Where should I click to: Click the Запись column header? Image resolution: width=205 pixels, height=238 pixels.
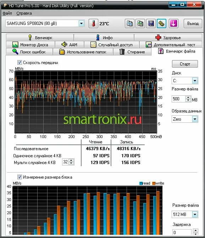[x=127, y=142]
